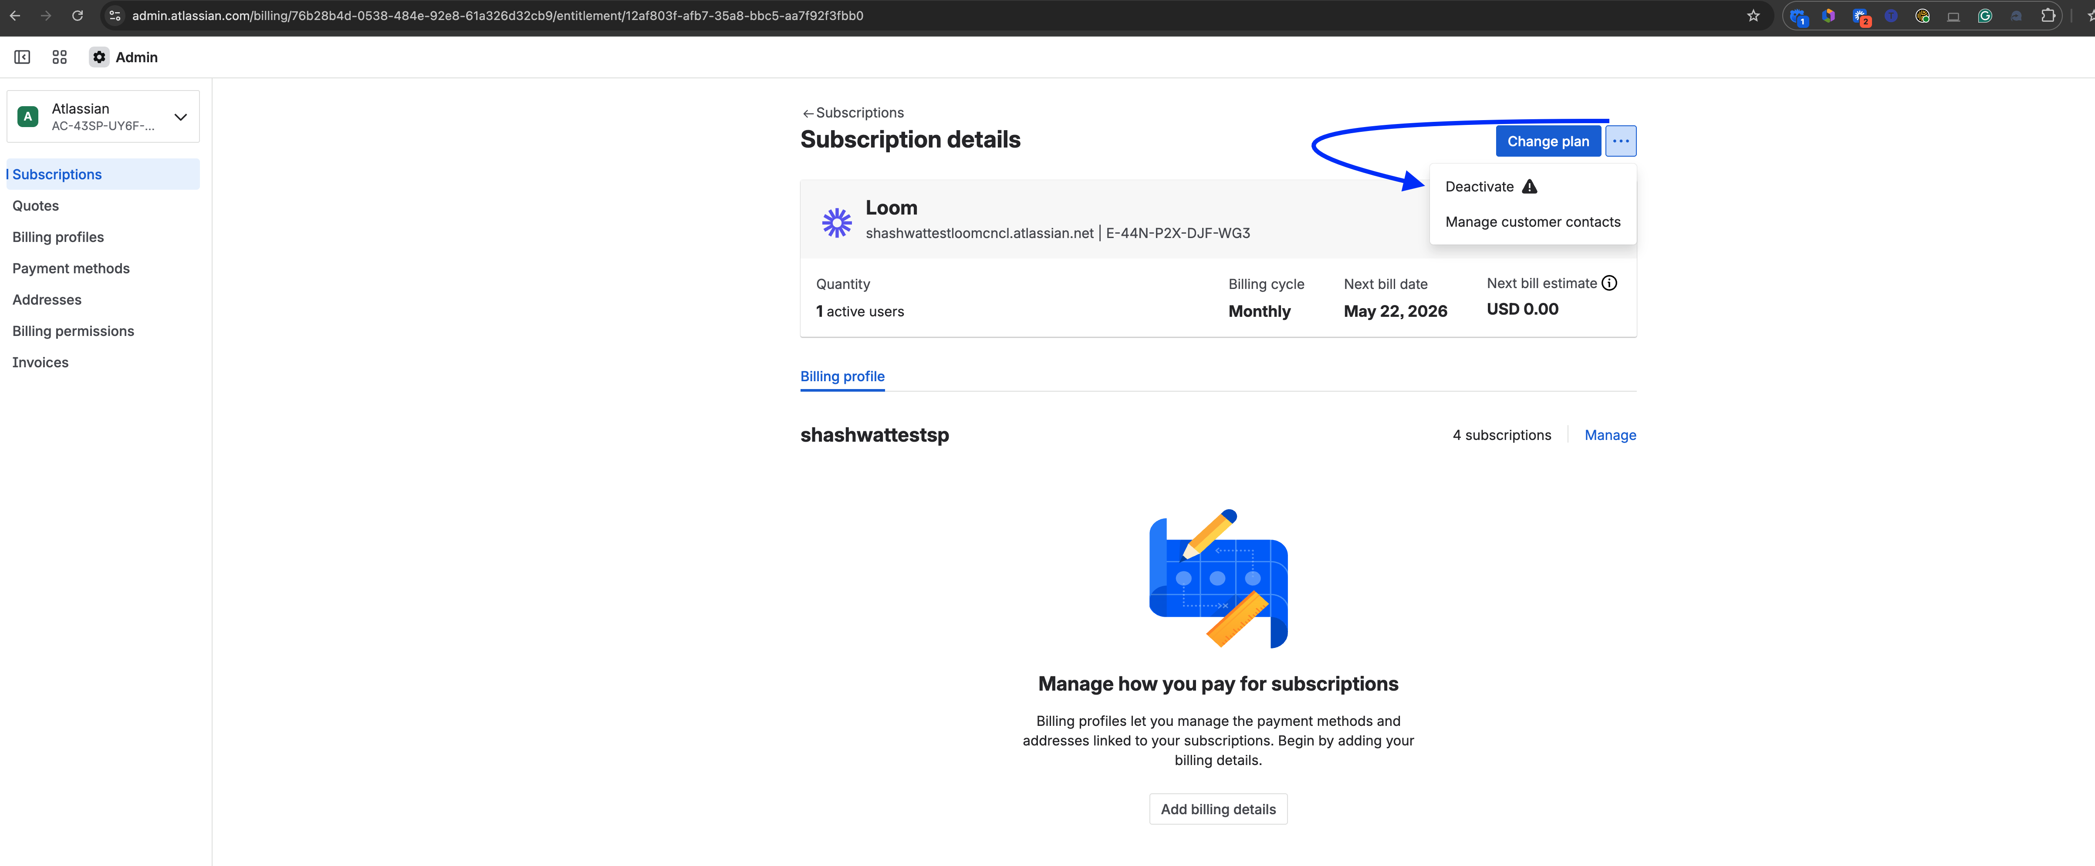Reload the current browser page
This screenshot has width=2095, height=866.
77,15
